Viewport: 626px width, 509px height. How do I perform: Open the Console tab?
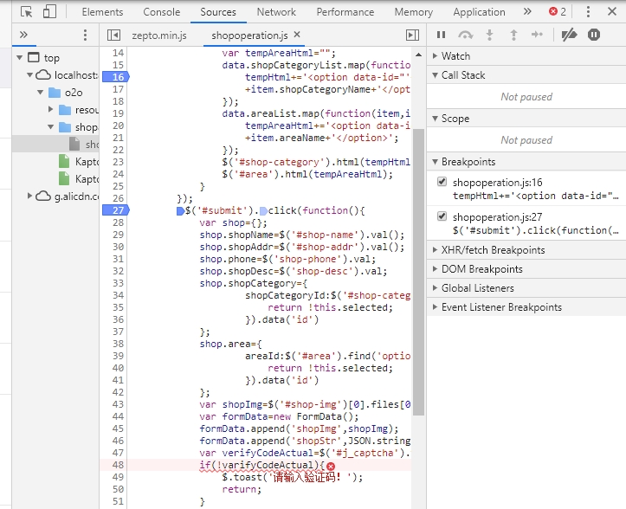click(161, 12)
